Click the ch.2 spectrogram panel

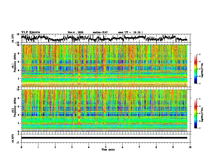pyautogui.click(x=104, y=111)
